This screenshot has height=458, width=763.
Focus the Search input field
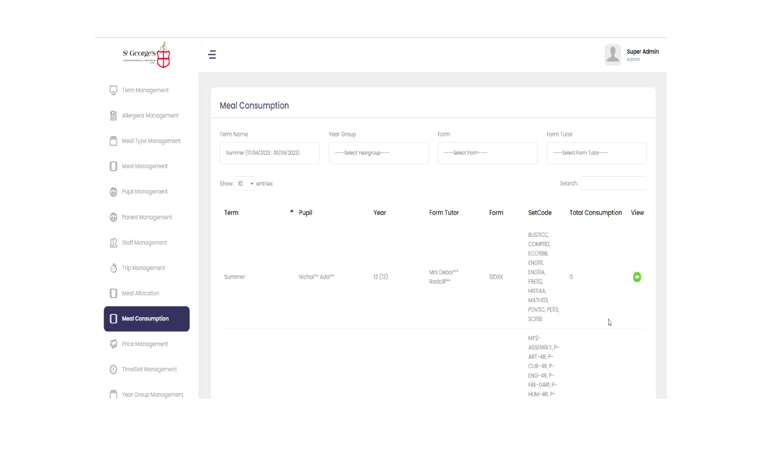click(613, 184)
